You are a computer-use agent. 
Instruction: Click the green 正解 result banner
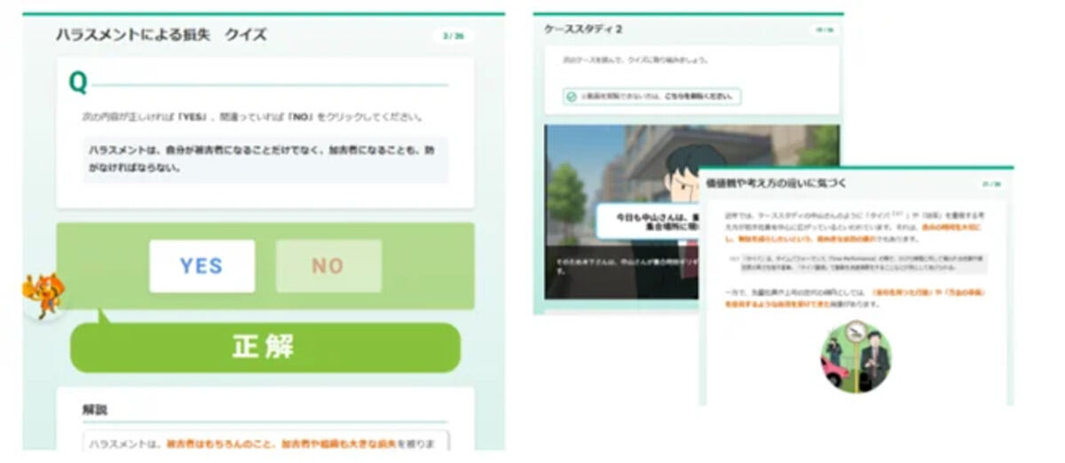pyautogui.click(x=264, y=347)
